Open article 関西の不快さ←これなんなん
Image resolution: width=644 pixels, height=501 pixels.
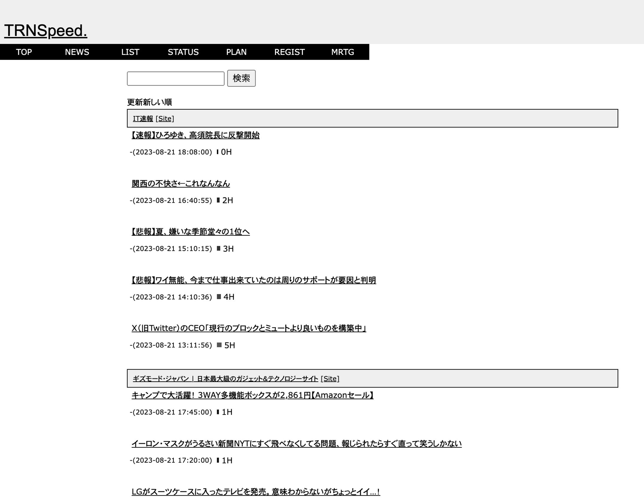180,184
